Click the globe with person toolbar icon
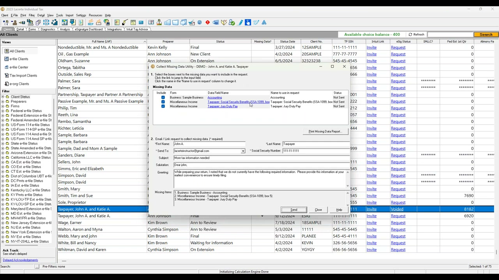 [x=106, y=23]
